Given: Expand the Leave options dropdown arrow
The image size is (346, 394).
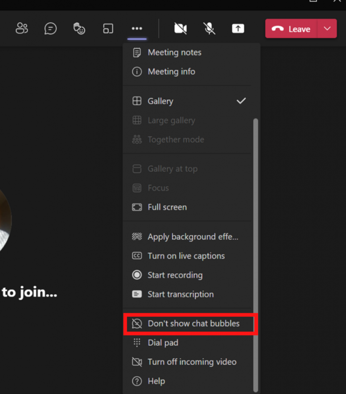Looking at the screenshot, I should click(327, 28).
